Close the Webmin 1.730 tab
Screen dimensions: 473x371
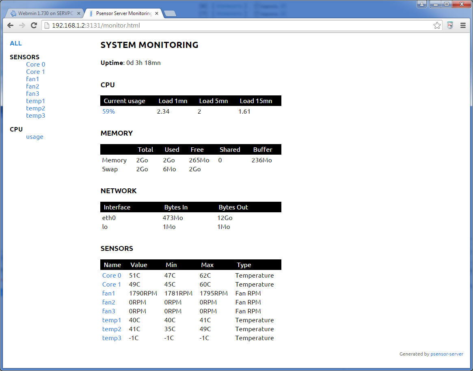(x=78, y=13)
